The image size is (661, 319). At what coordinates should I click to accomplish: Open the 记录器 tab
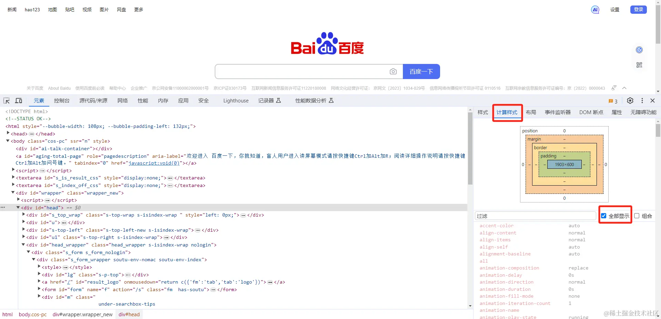click(x=270, y=101)
